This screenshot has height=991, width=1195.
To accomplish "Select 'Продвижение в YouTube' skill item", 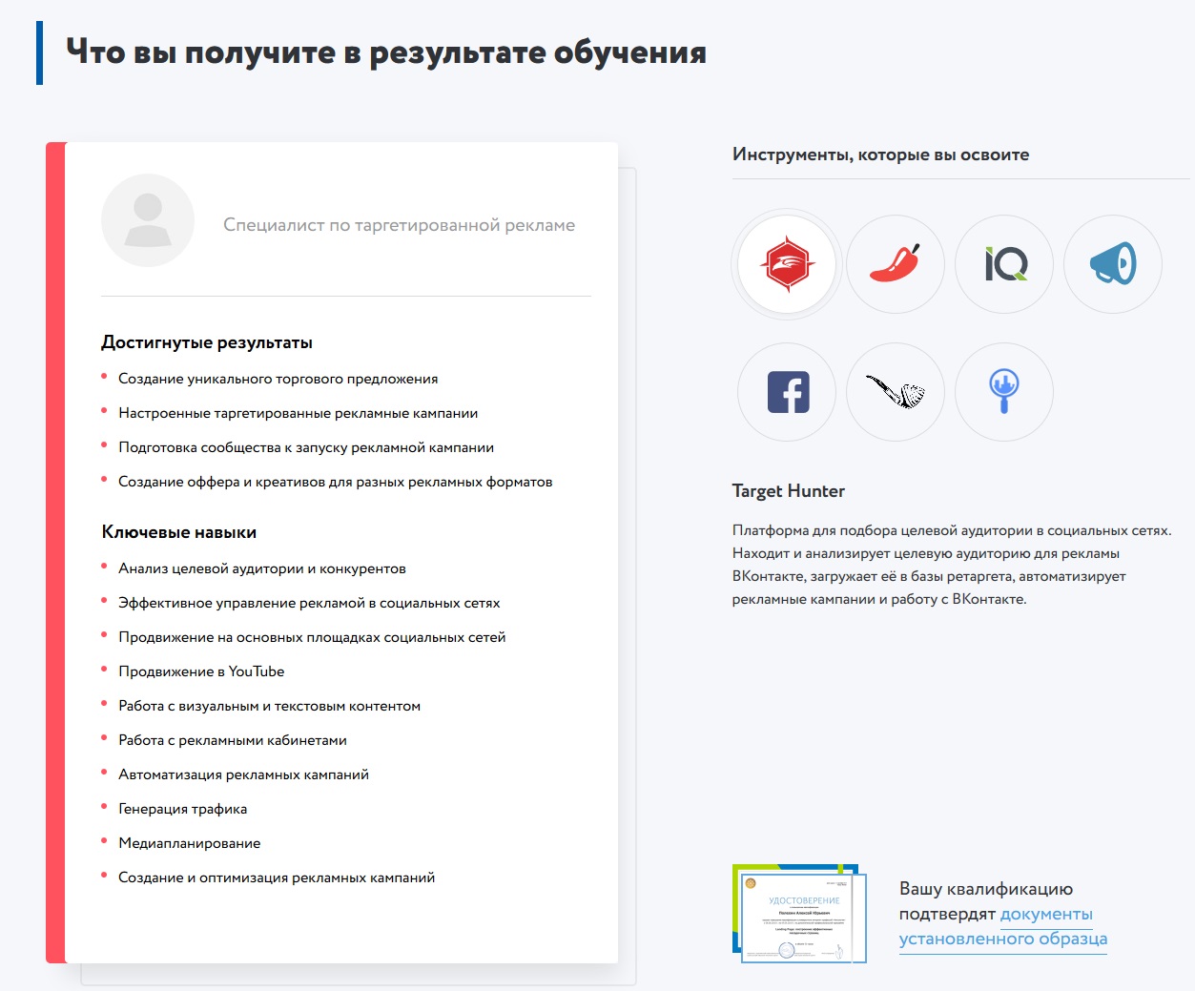I will (x=201, y=671).
